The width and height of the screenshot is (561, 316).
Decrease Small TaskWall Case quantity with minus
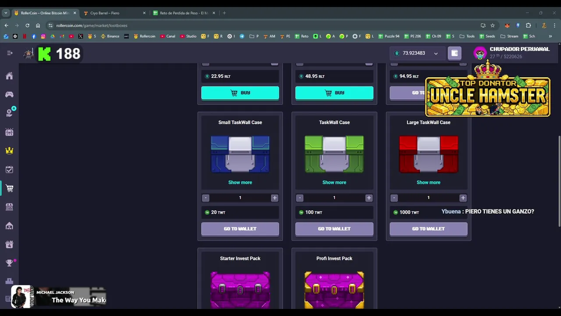pos(206,198)
